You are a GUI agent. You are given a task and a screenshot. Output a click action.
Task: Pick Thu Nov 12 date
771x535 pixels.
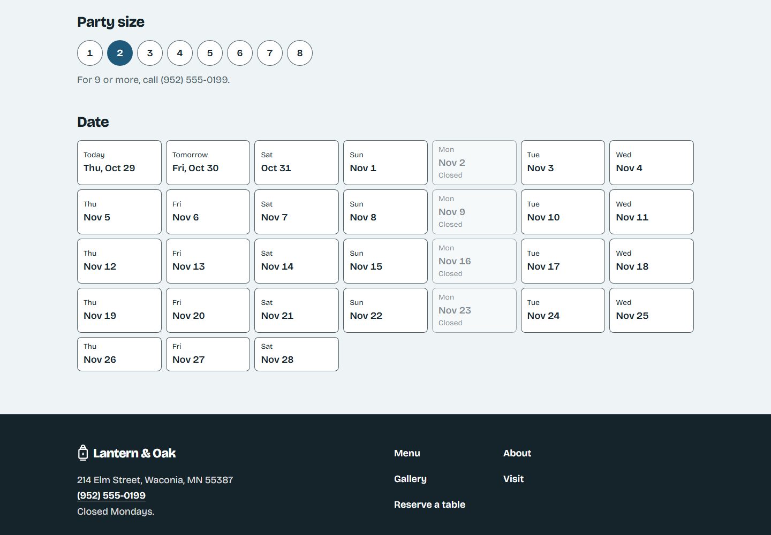coord(119,261)
